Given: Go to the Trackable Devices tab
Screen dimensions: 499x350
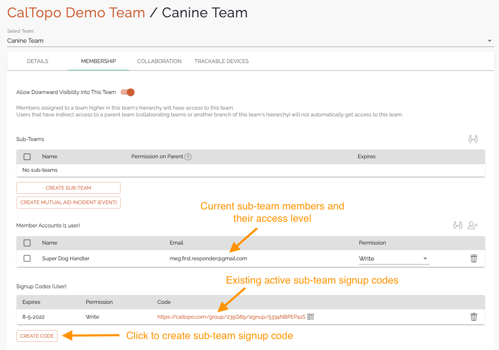Looking at the screenshot, I should 222,61.
